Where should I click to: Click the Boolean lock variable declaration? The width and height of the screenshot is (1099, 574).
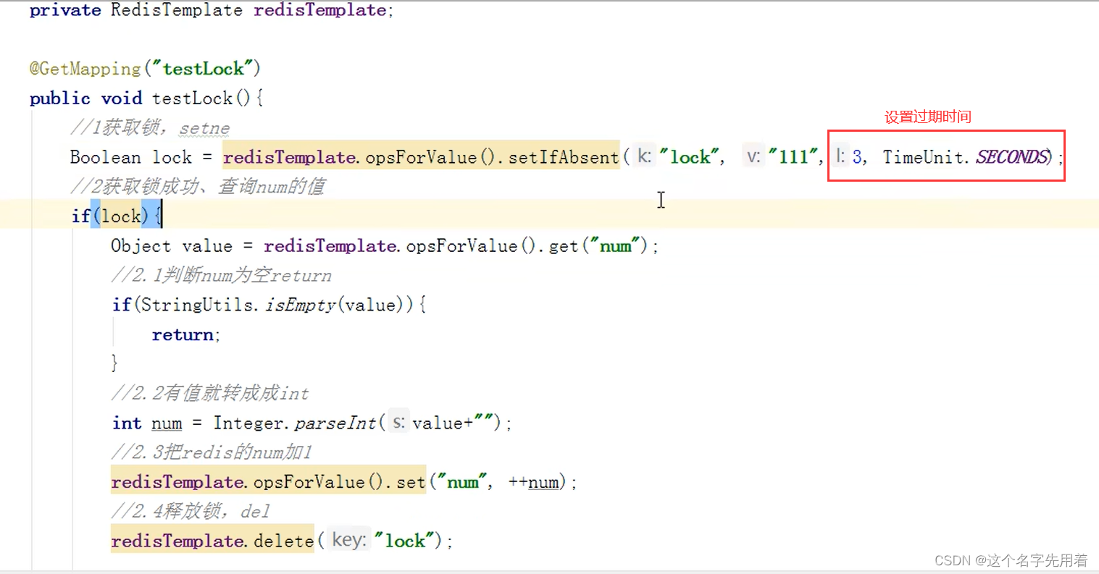(x=130, y=157)
